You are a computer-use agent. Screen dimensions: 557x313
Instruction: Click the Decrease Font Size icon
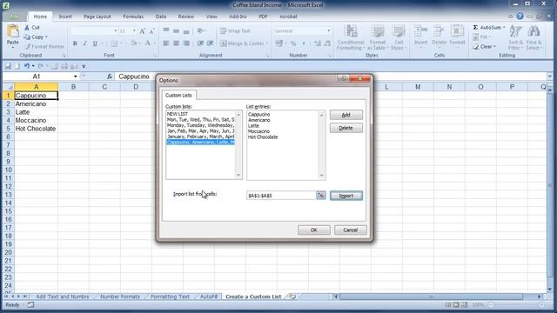(x=151, y=31)
